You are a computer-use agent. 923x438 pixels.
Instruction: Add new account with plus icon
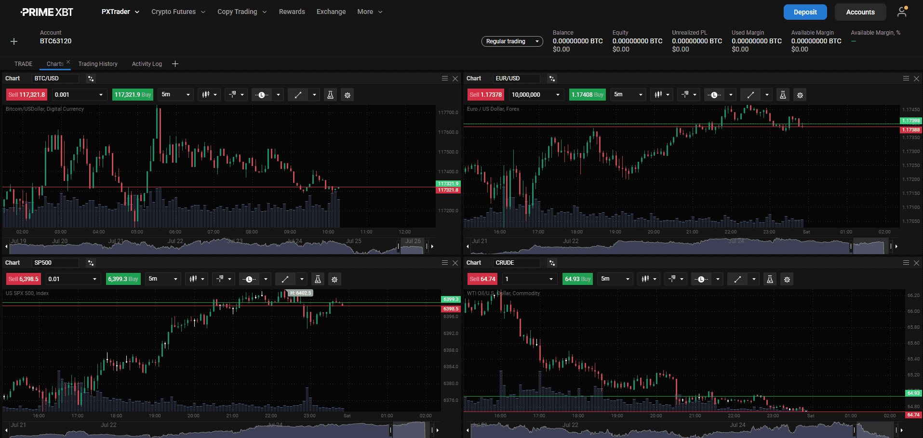[x=14, y=41]
